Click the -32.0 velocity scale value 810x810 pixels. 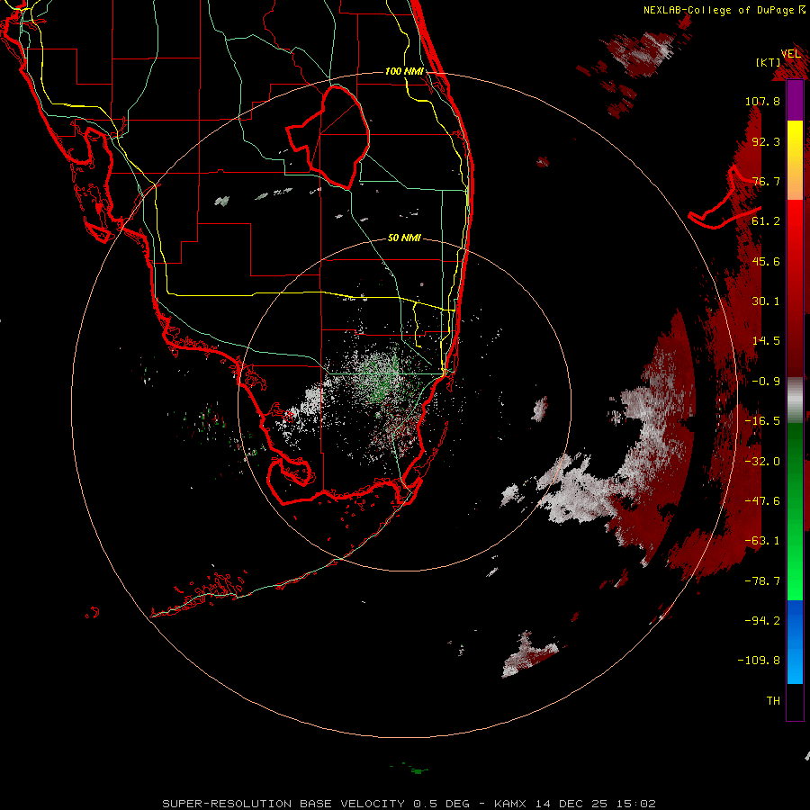pyautogui.click(x=762, y=462)
